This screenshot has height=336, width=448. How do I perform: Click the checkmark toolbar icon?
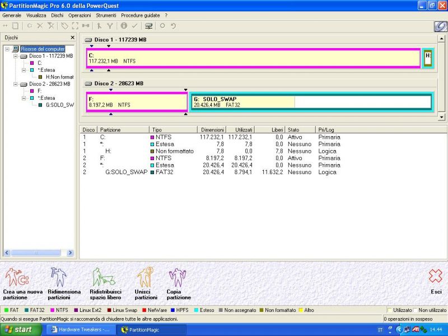[134, 26]
